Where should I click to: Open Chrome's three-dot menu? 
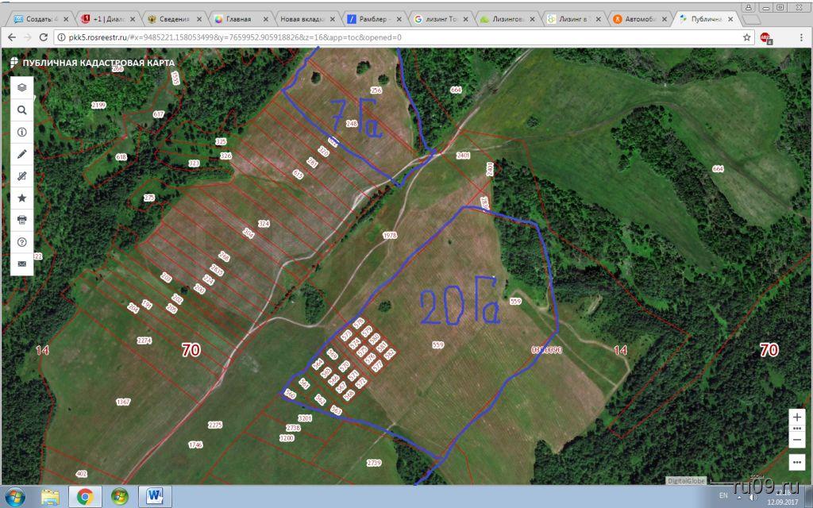801,37
